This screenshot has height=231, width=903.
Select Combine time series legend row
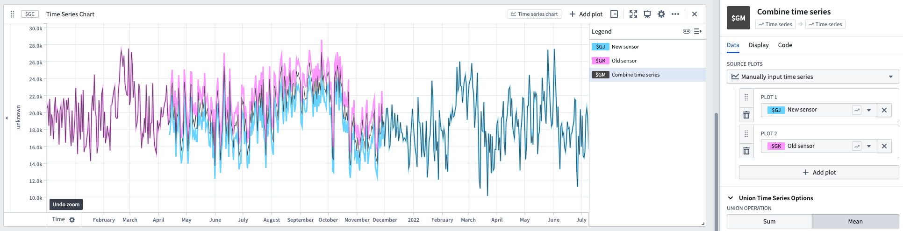(x=647, y=75)
